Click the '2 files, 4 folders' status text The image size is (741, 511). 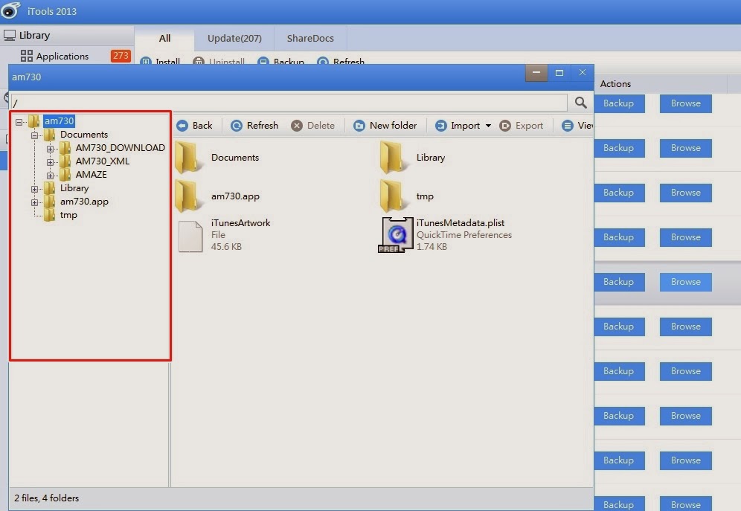point(46,498)
